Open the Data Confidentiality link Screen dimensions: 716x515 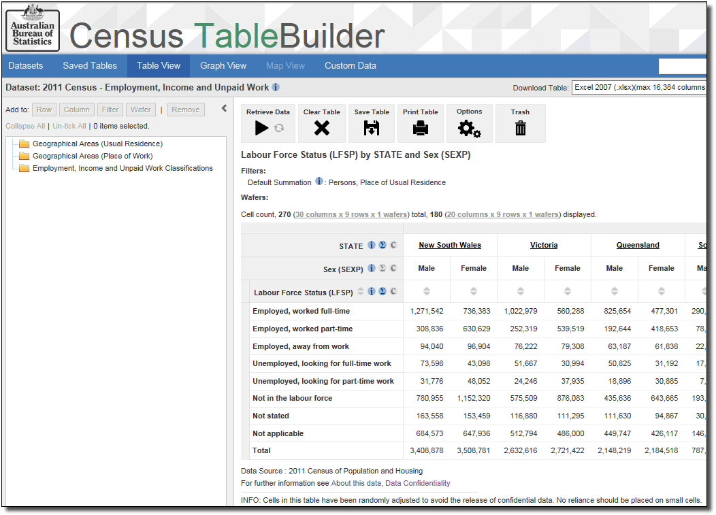[x=417, y=483]
